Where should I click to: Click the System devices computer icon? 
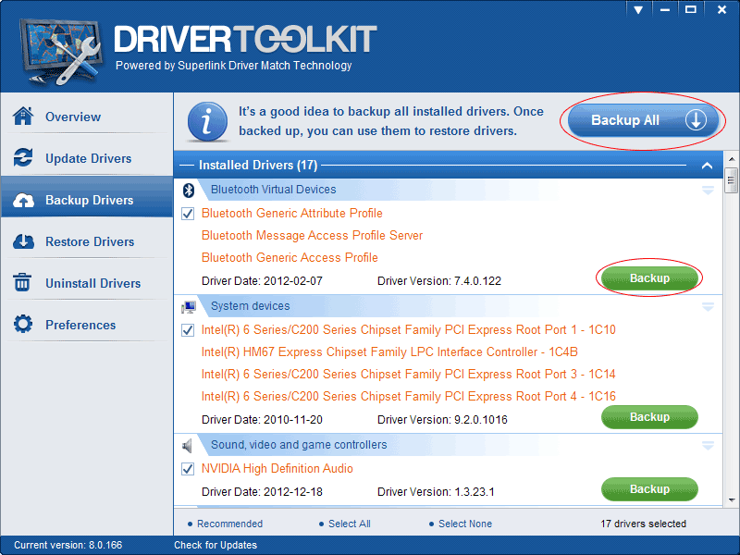189,307
